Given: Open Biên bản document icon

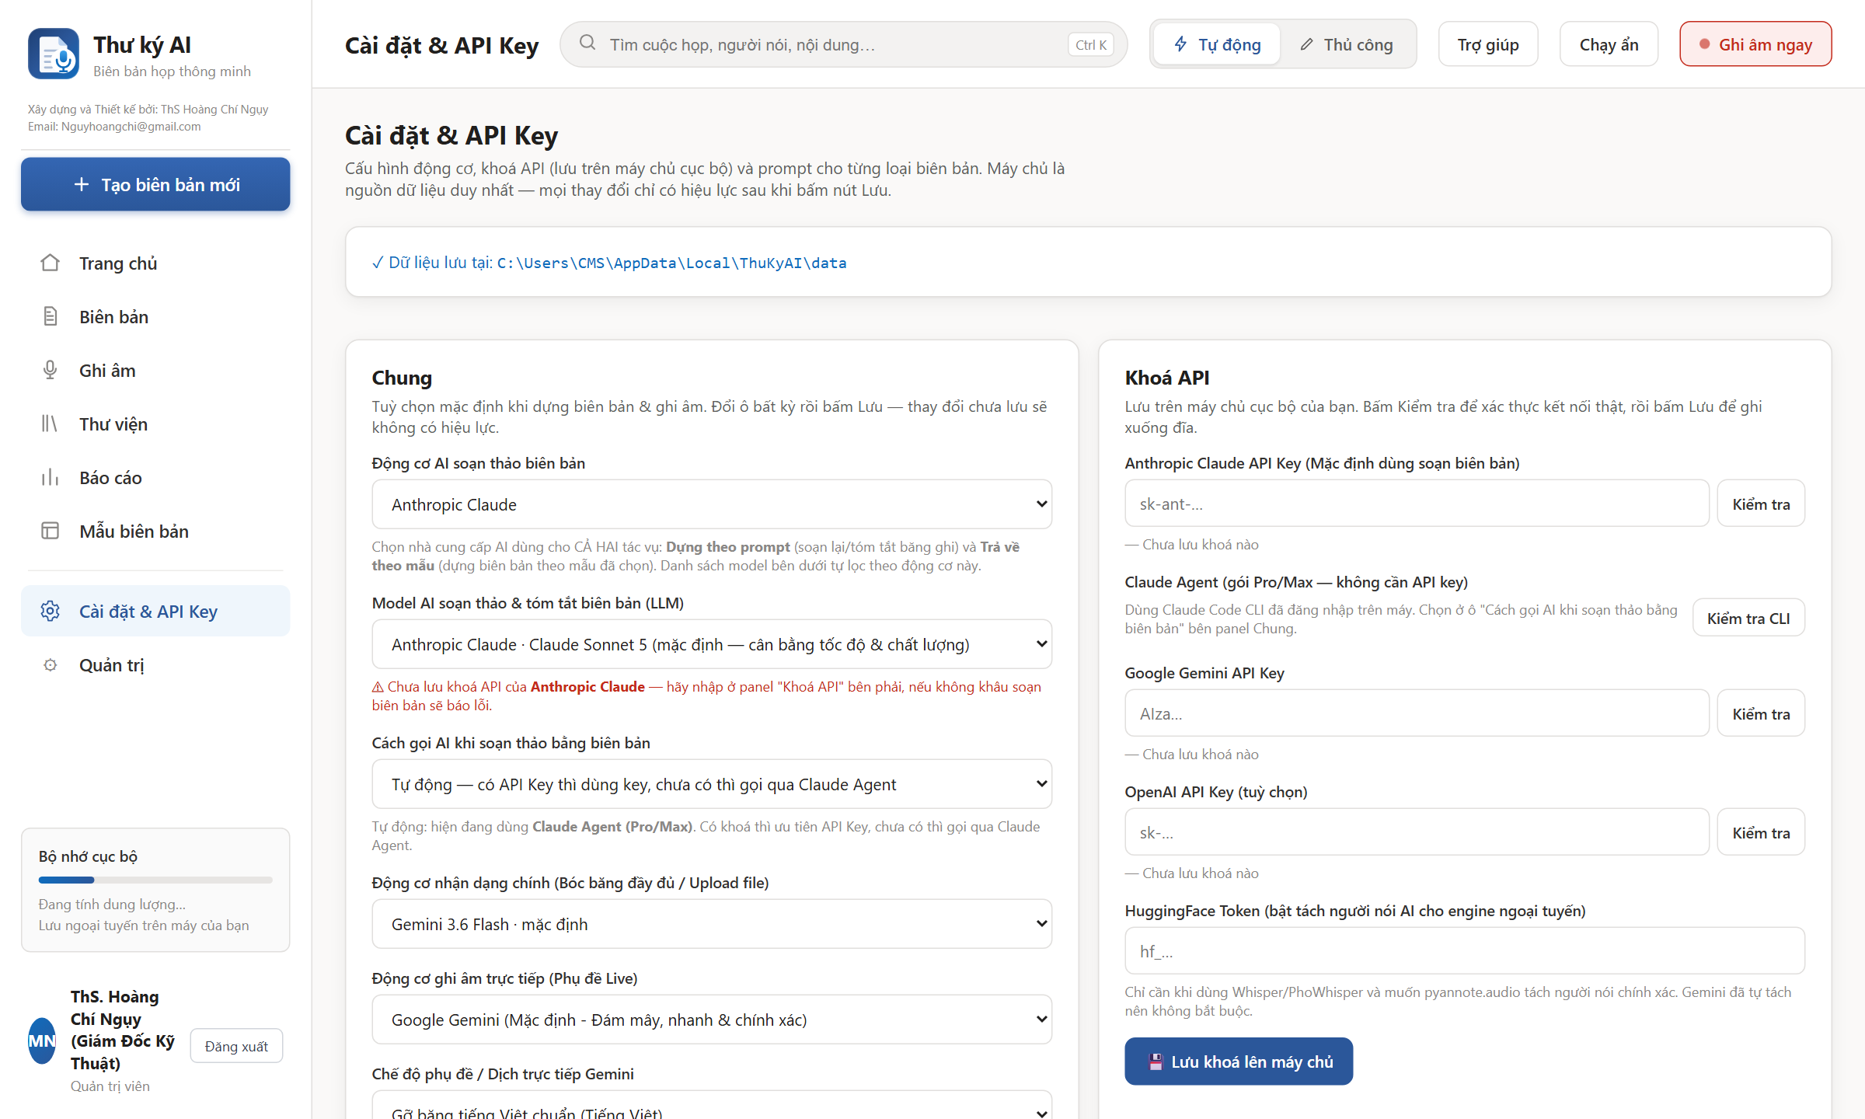Looking at the screenshot, I should [x=50, y=317].
